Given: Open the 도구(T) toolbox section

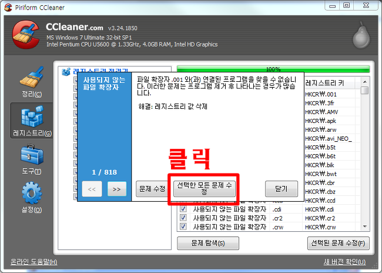Looking at the screenshot, I should click(x=32, y=159).
